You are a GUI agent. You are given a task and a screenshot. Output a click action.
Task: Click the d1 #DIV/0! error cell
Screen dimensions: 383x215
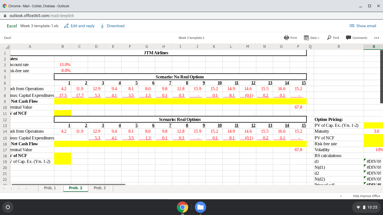click(x=373, y=162)
